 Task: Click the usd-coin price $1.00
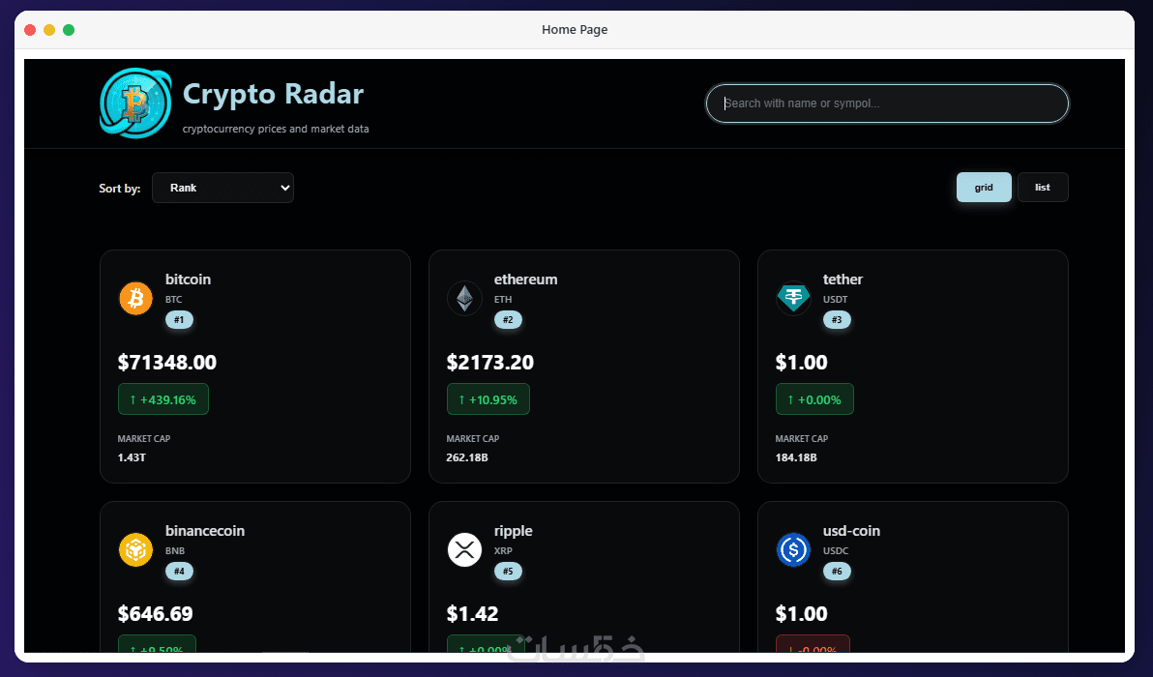pos(802,614)
